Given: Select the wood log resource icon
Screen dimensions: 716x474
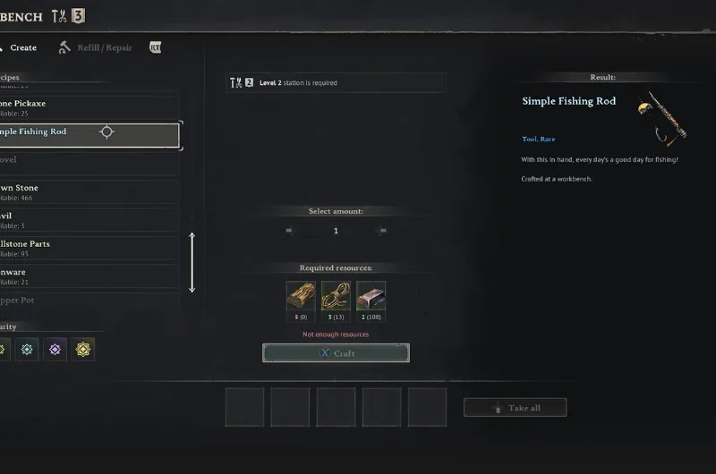Looking at the screenshot, I should 301,296.
